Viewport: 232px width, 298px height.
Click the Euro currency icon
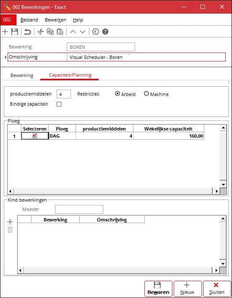96,32
